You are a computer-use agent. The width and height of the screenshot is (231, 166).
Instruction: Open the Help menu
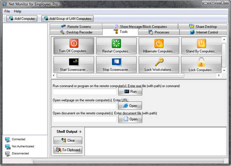click(x=17, y=11)
